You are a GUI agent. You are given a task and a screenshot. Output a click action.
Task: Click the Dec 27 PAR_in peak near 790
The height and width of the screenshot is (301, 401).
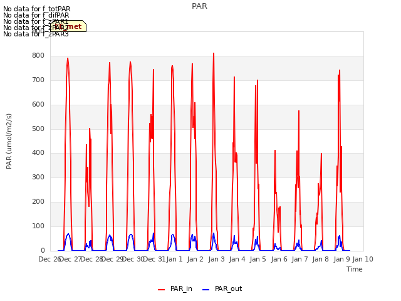[x=68, y=58]
